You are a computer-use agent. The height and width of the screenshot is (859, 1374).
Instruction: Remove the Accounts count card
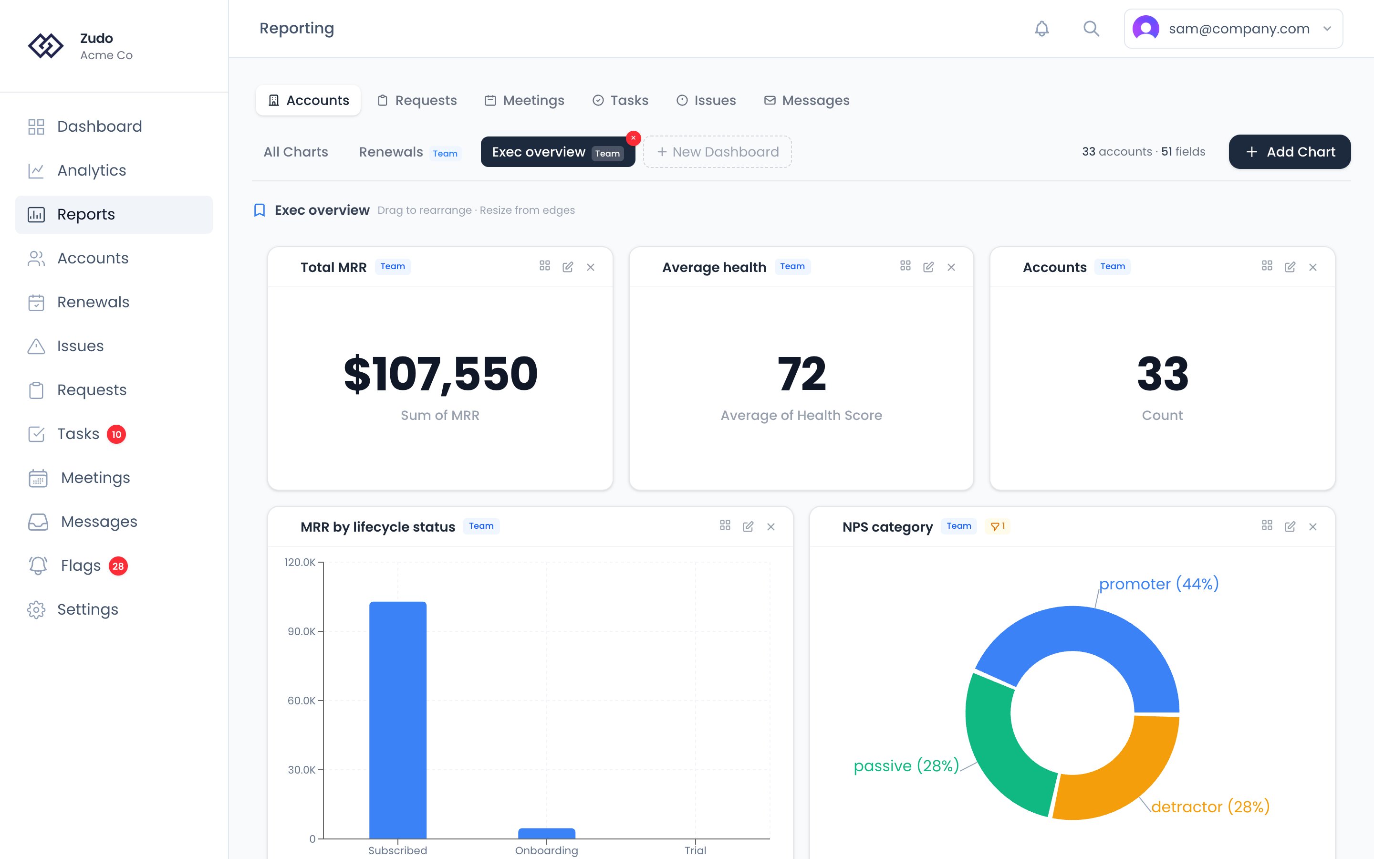[1312, 267]
